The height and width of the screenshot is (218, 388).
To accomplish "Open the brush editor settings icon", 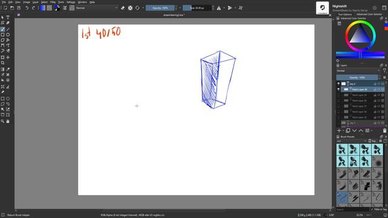I will [65, 8].
